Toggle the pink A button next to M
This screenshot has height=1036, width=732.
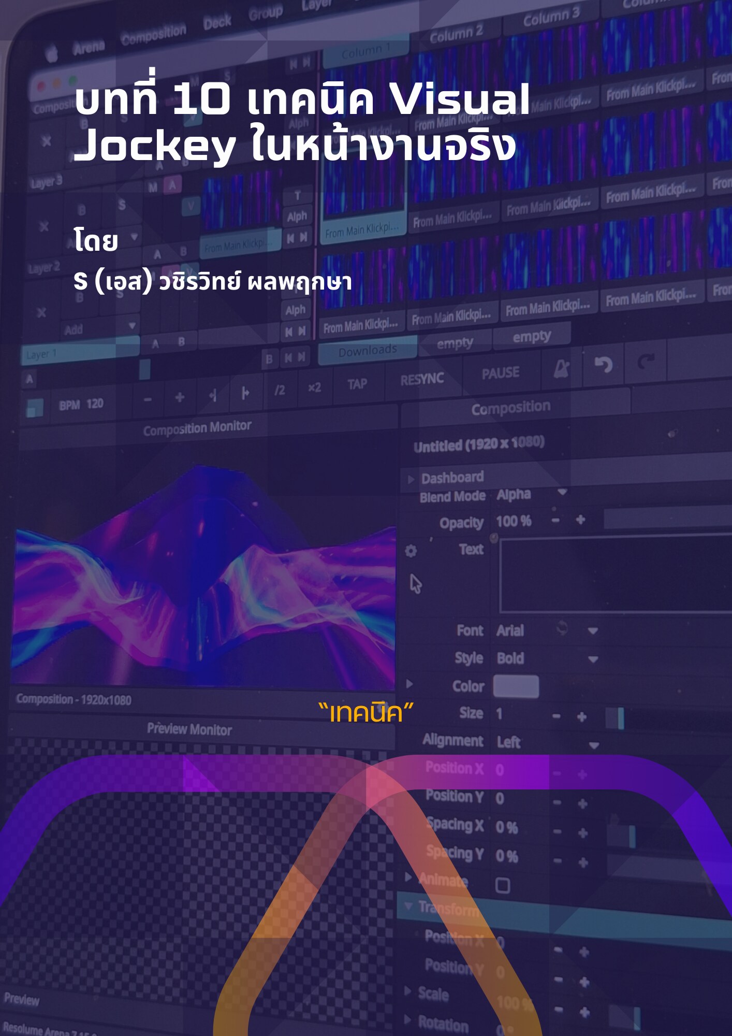tap(172, 185)
